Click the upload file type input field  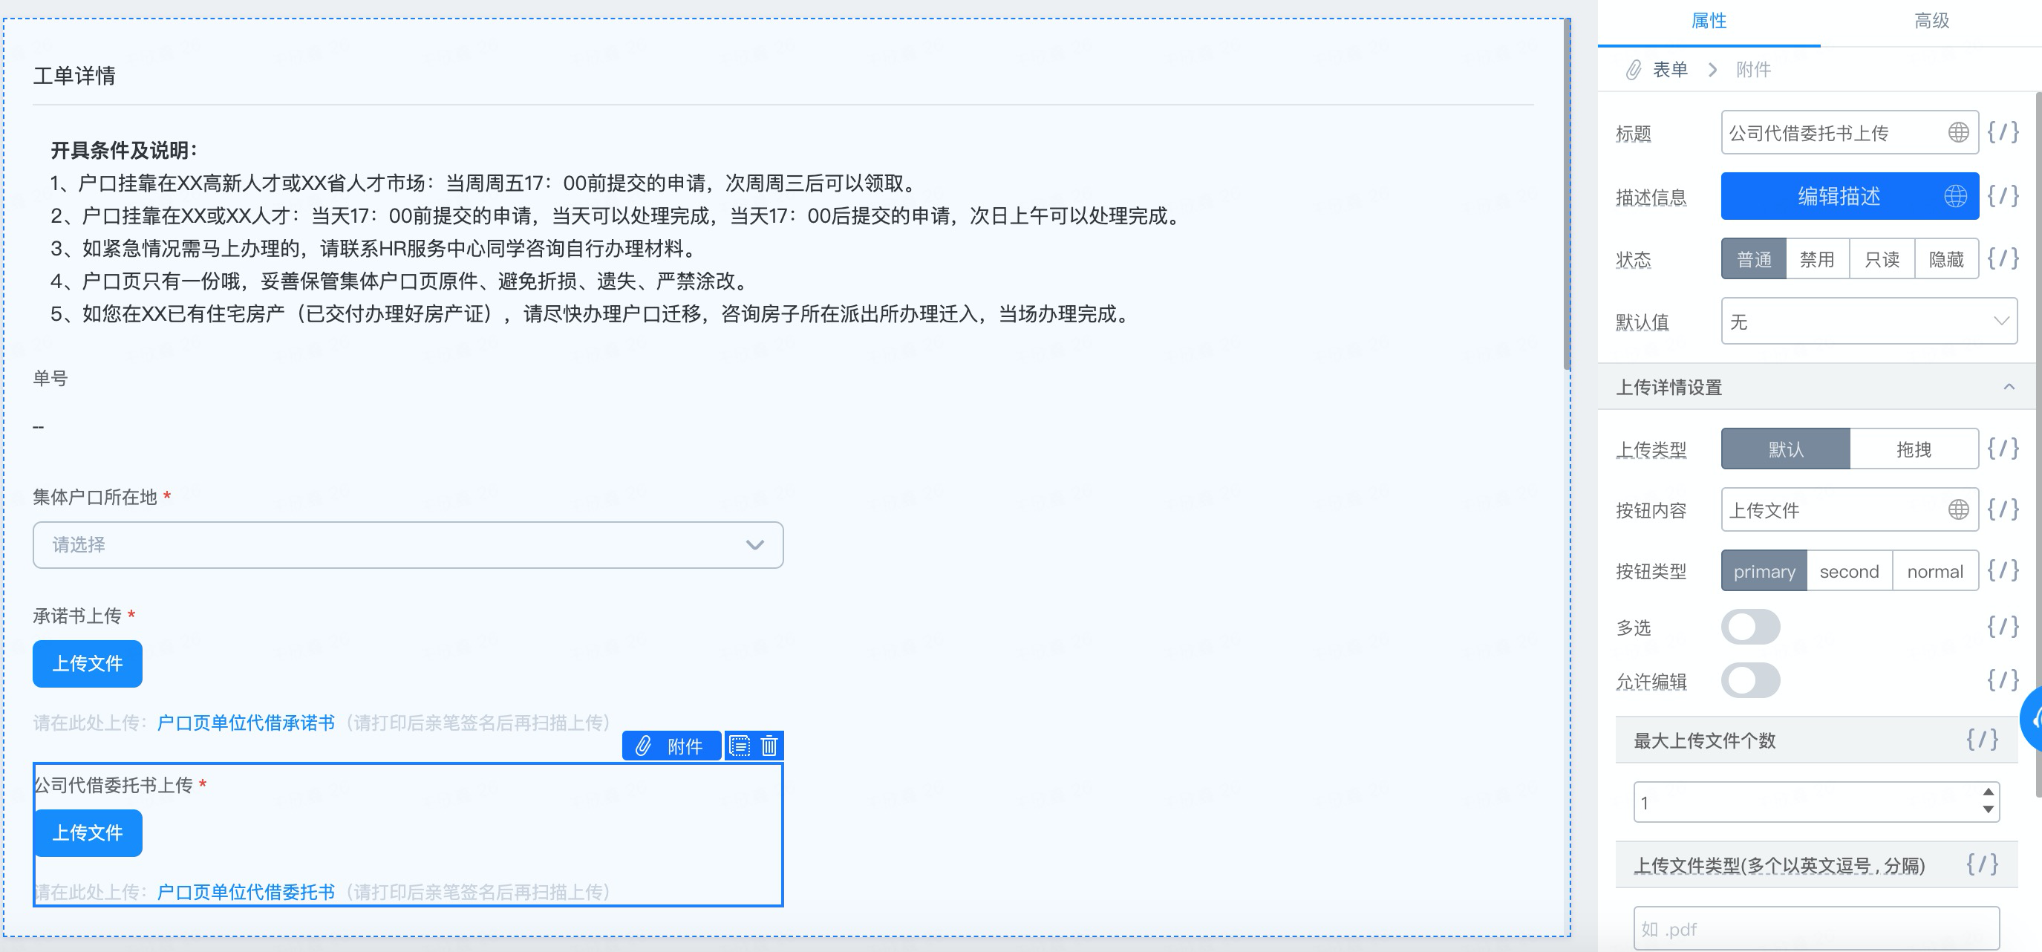click(x=1816, y=928)
